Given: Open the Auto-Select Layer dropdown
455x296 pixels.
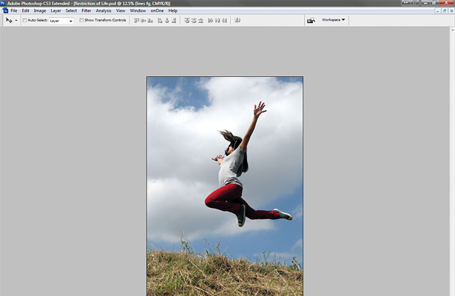Looking at the screenshot, I should (61, 21).
